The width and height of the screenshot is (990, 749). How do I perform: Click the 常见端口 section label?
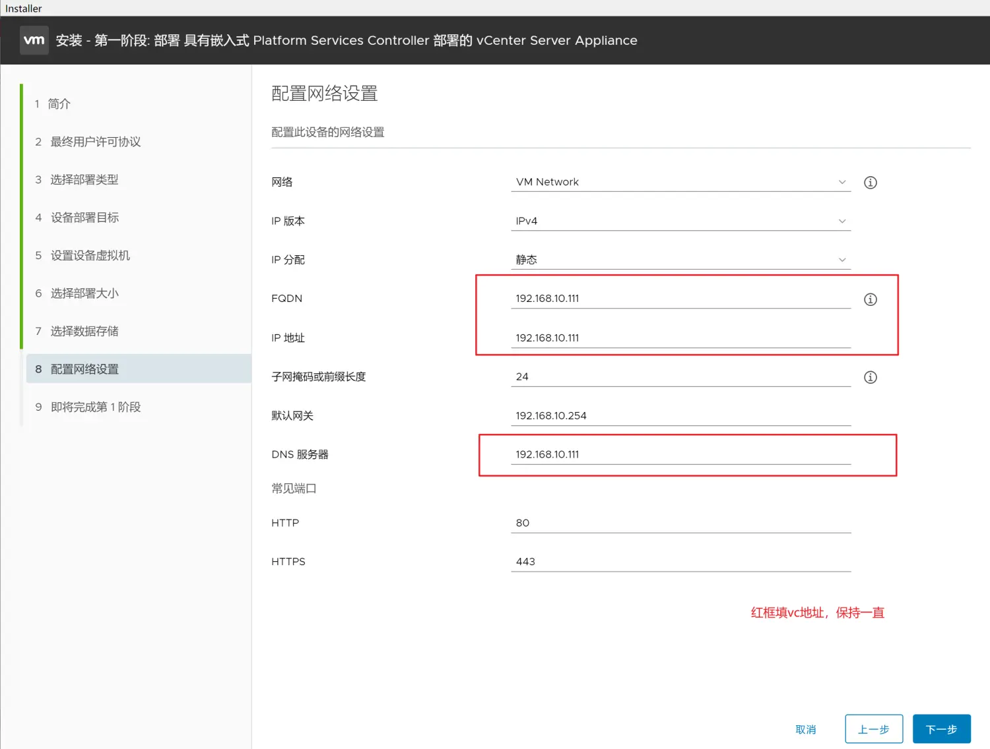[294, 489]
